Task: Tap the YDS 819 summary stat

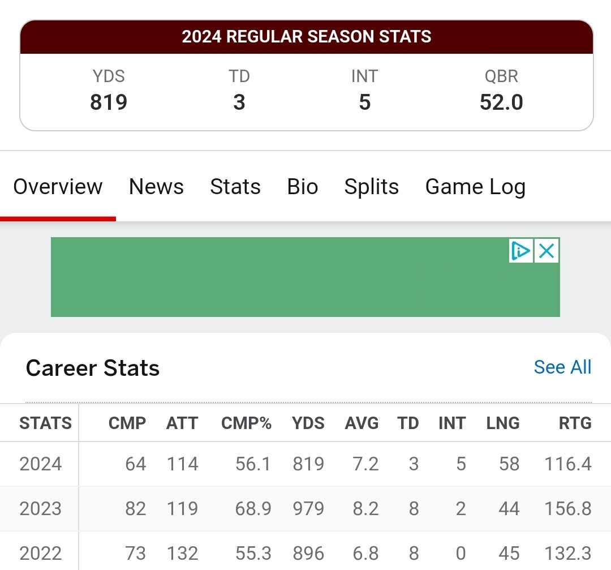Action: [109, 91]
